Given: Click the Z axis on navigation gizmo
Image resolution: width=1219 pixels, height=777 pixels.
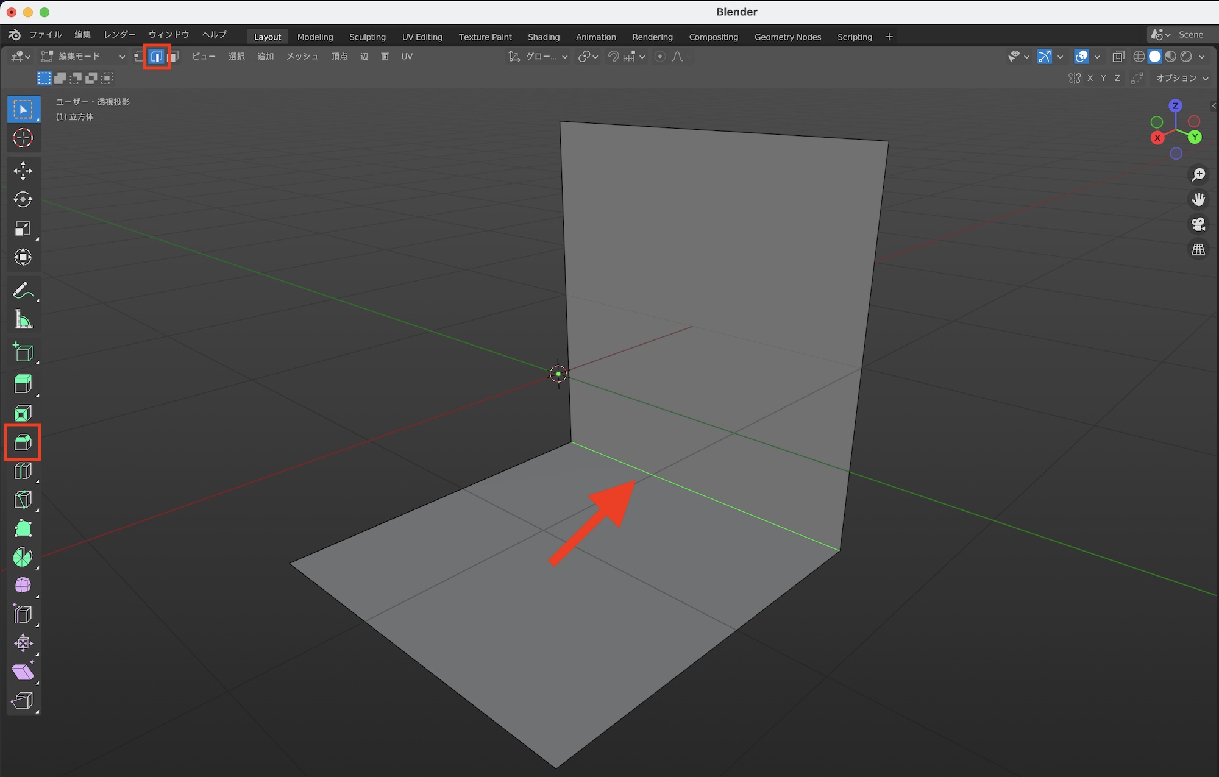Looking at the screenshot, I should [x=1175, y=105].
